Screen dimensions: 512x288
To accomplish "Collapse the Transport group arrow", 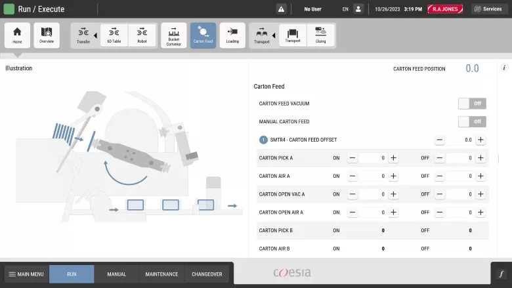I will (274, 35).
